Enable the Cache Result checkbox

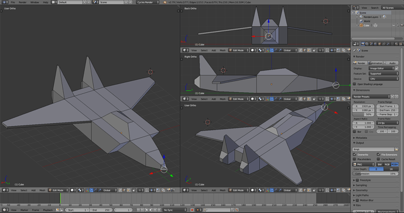click(378, 159)
